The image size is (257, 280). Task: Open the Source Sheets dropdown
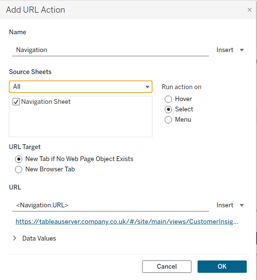coord(80,87)
